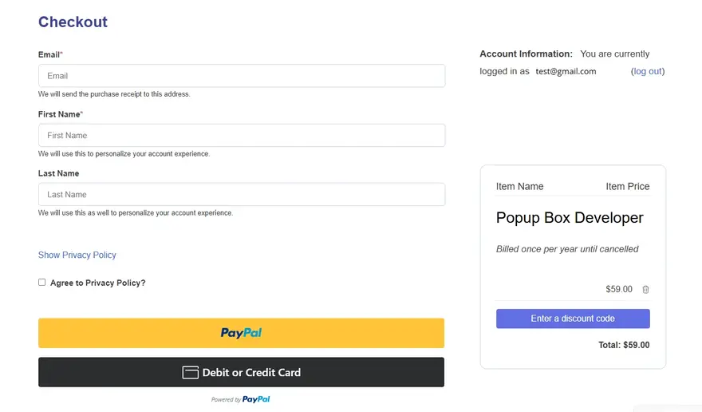Select the Last Name text box
The image size is (702, 412).
point(241,195)
